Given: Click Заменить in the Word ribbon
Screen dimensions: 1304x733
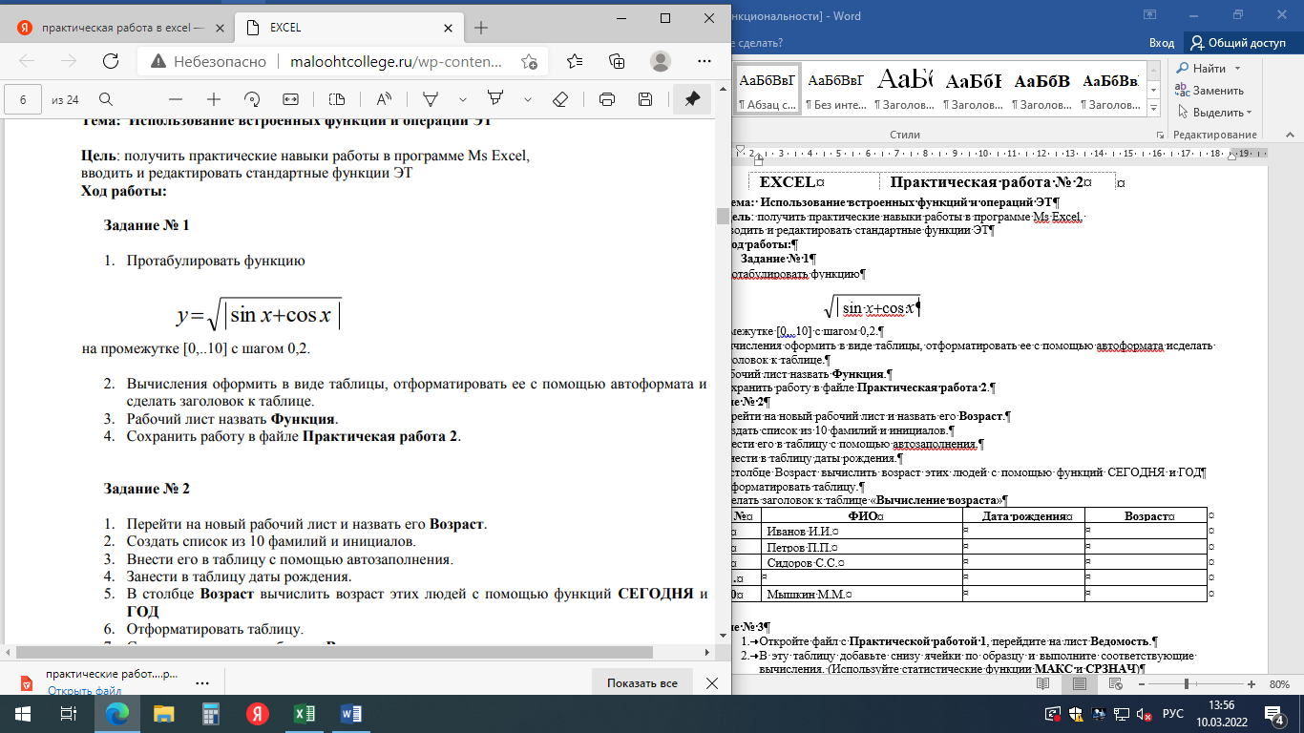Looking at the screenshot, I should pos(1209,91).
